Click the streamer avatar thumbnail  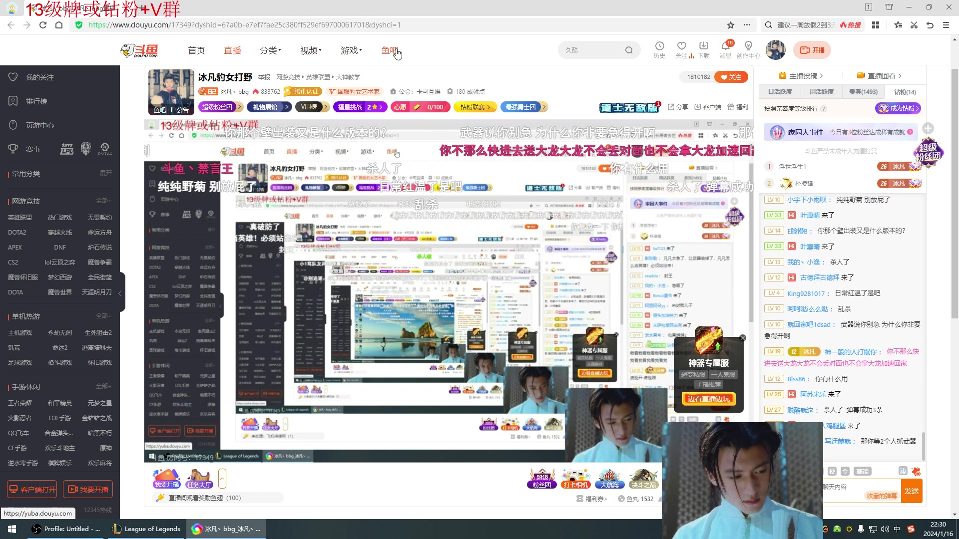pyautogui.click(x=171, y=92)
